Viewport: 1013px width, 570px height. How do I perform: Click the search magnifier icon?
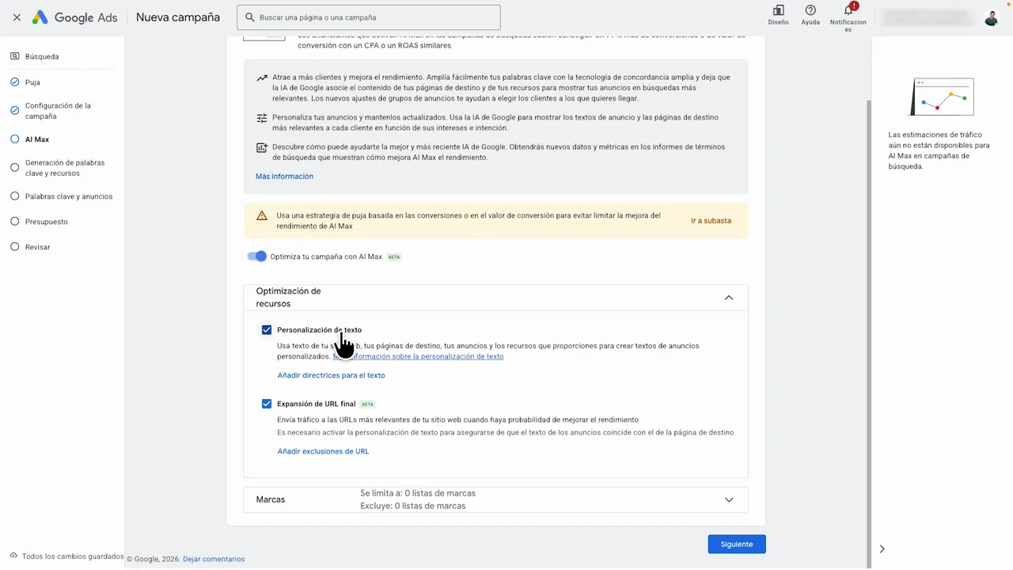coord(250,17)
